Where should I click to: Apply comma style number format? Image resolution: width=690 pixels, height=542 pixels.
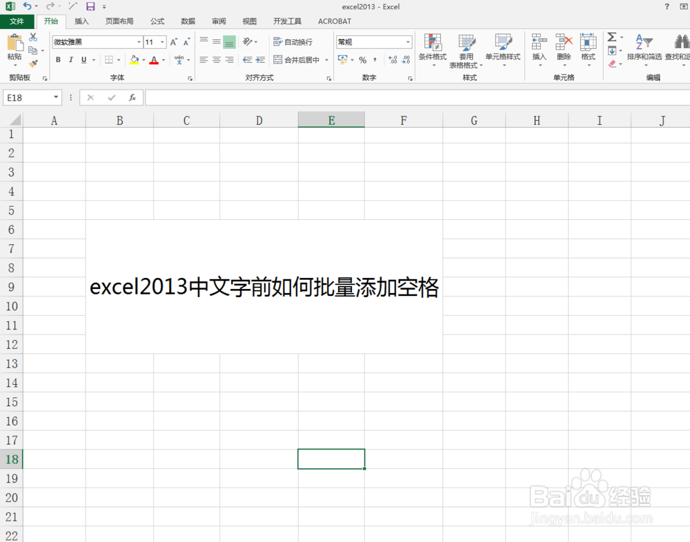click(x=375, y=60)
